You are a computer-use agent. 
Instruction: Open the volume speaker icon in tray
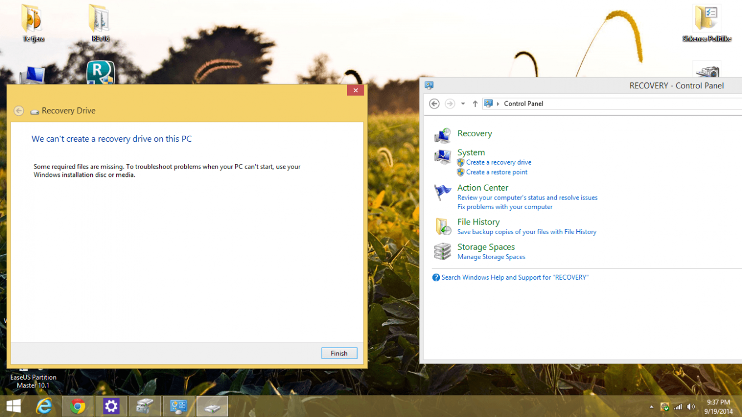tap(691, 407)
